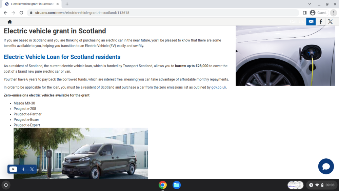Open the live chat bubble
Viewport: 339px width, 191px height.
click(326, 166)
